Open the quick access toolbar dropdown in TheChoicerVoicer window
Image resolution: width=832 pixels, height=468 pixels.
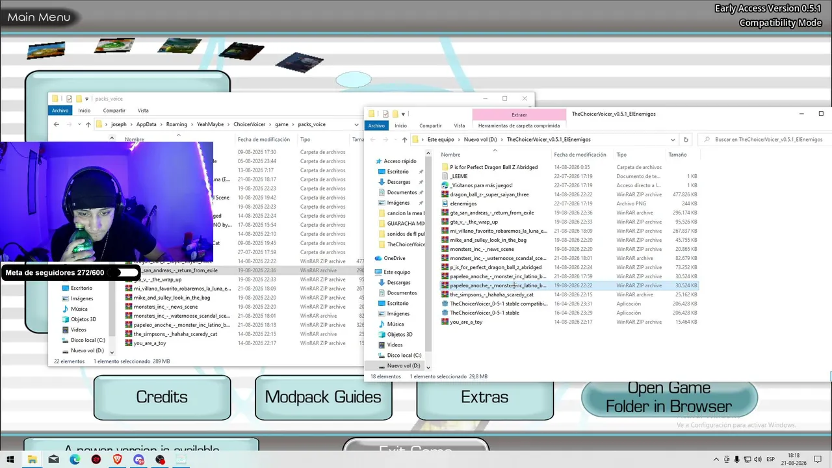click(404, 114)
